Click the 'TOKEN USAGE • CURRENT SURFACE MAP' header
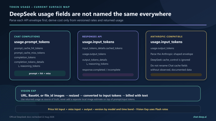Viewport: 216px width, 121px height. 40,7
